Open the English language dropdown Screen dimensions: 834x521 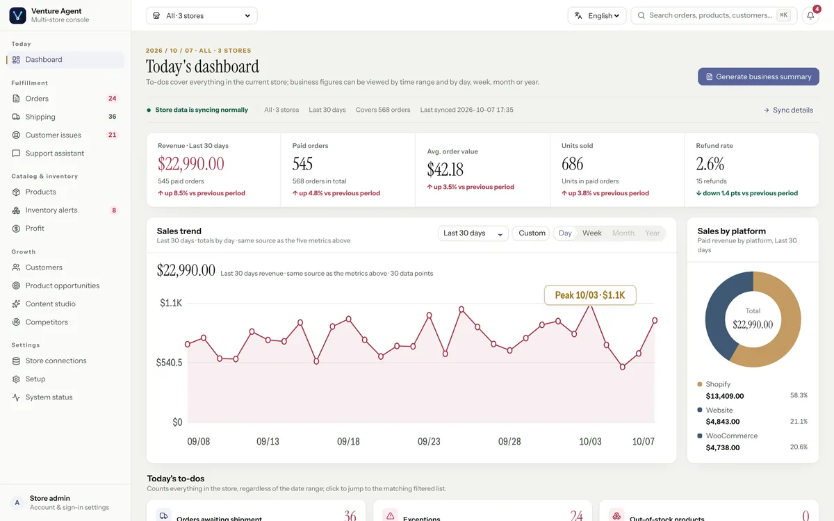597,15
